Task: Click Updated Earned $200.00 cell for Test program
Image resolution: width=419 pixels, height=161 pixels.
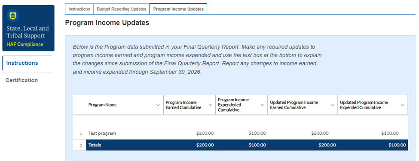Action: tap(303, 133)
